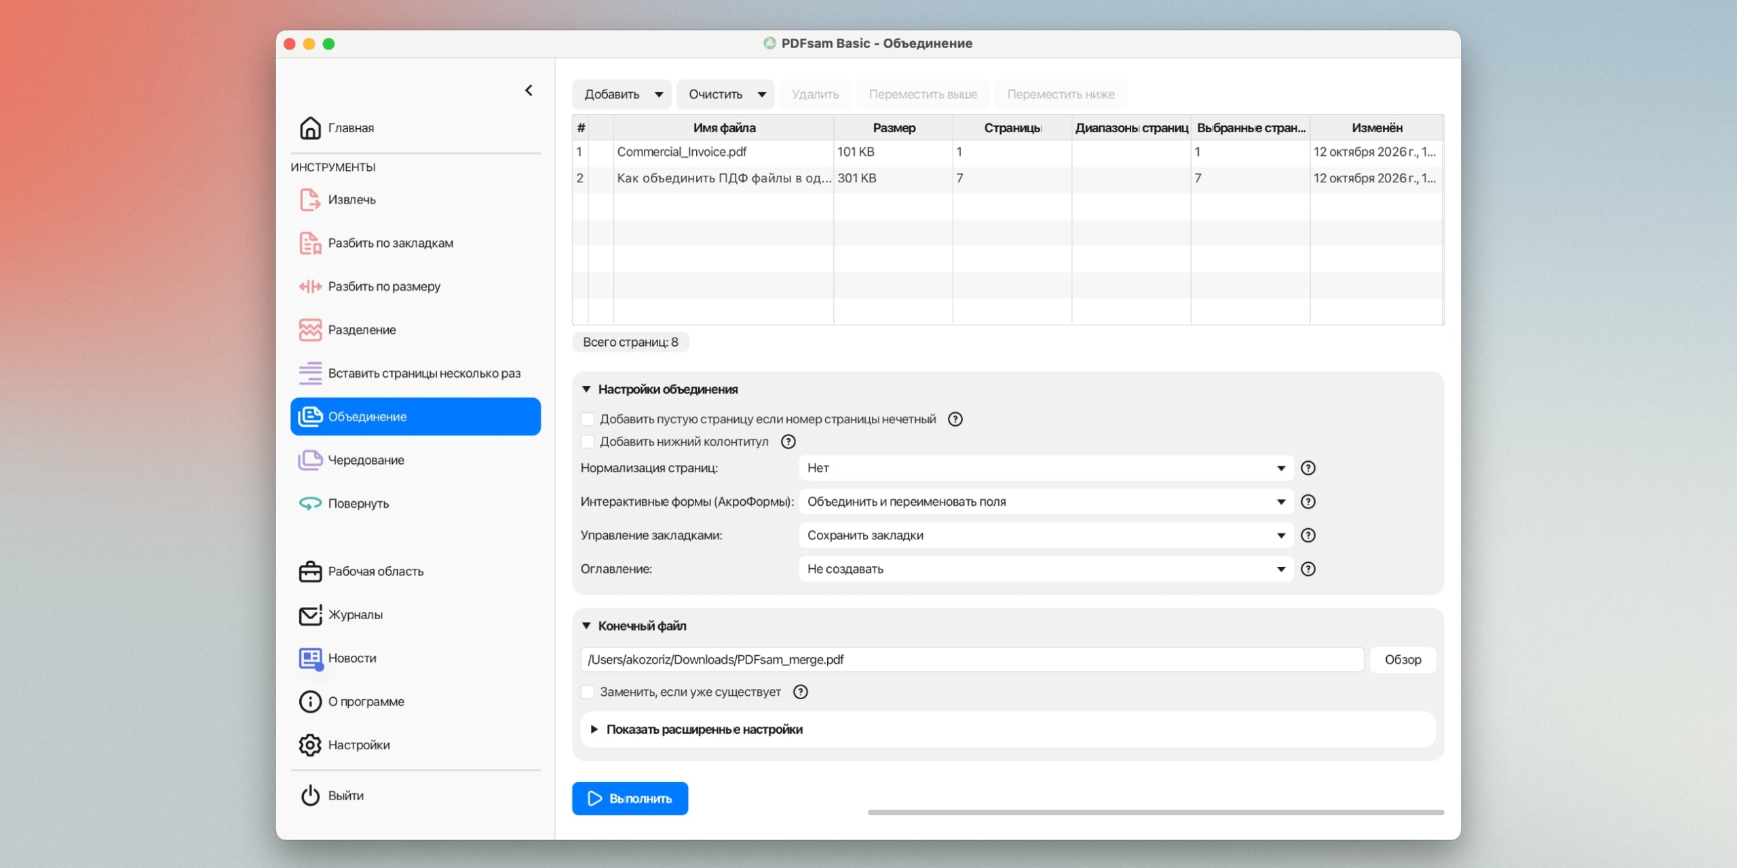Open the Интерактивные формы dropdown
The width and height of the screenshot is (1737, 868).
1046,502
